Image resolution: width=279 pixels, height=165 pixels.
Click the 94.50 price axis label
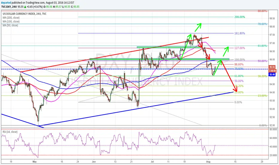coord(272,84)
